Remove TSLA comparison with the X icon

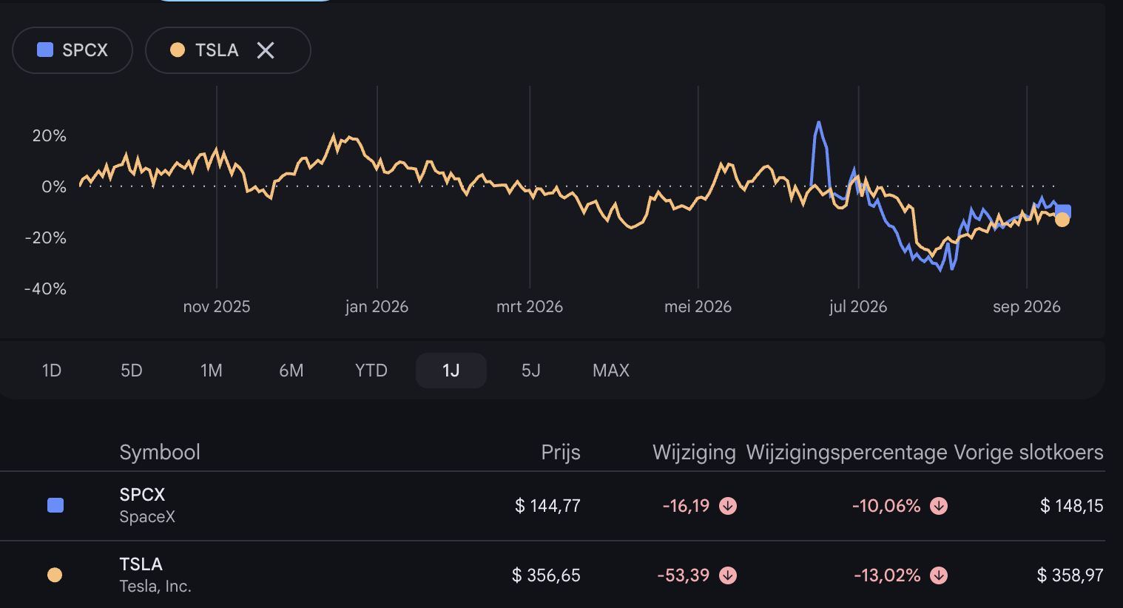[266, 50]
